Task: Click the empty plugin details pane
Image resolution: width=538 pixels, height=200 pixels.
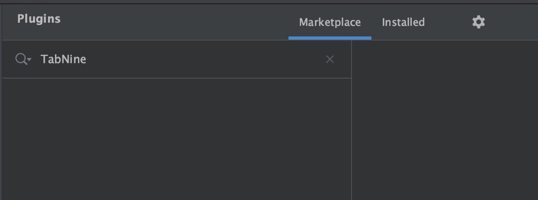Action: (x=445, y=121)
